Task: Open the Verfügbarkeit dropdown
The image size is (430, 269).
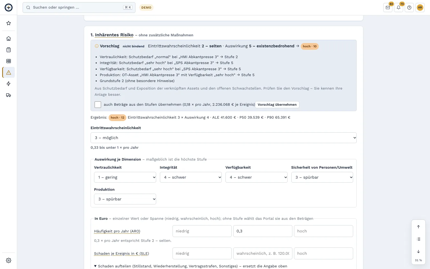Action: pyautogui.click(x=256, y=177)
